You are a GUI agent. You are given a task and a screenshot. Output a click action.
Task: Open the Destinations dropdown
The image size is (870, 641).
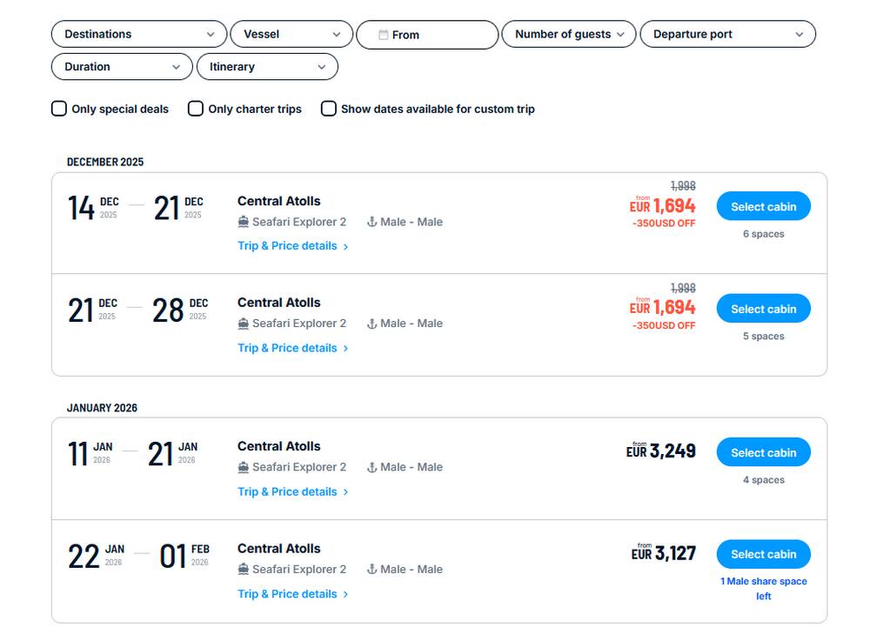coord(139,34)
